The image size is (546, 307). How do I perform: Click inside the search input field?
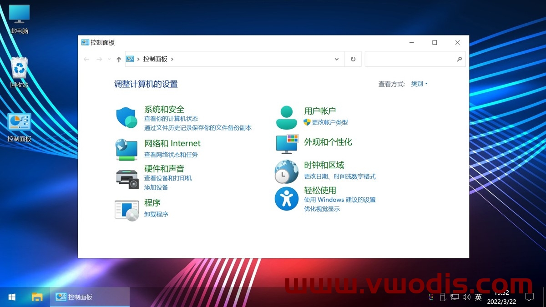[x=412, y=59]
